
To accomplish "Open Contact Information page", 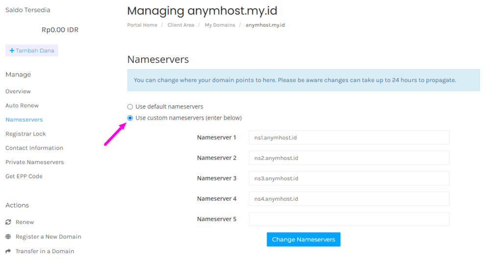I will coord(34,148).
